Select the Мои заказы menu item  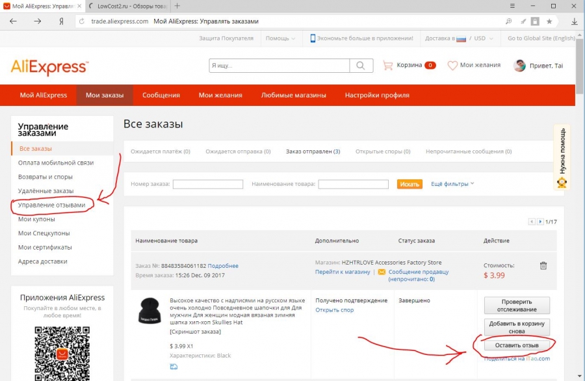click(x=105, y=95)
